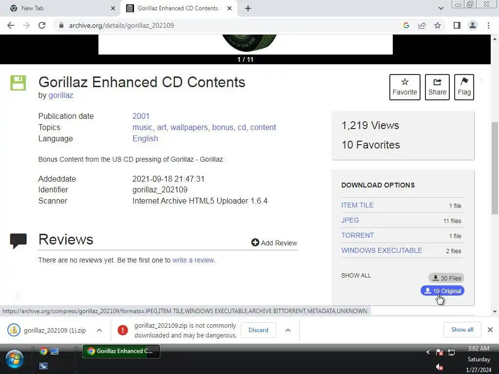Open downloaded gorillaz_202109 (1).zip
The width and height of the screenshot is (499, 374).
pyautogui.click(x=47, y=330)
